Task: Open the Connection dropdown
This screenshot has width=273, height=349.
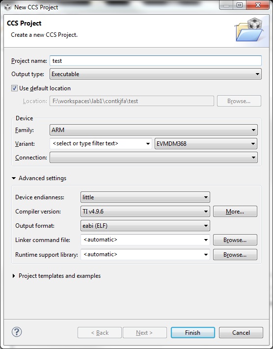Action: coord(153,158)
